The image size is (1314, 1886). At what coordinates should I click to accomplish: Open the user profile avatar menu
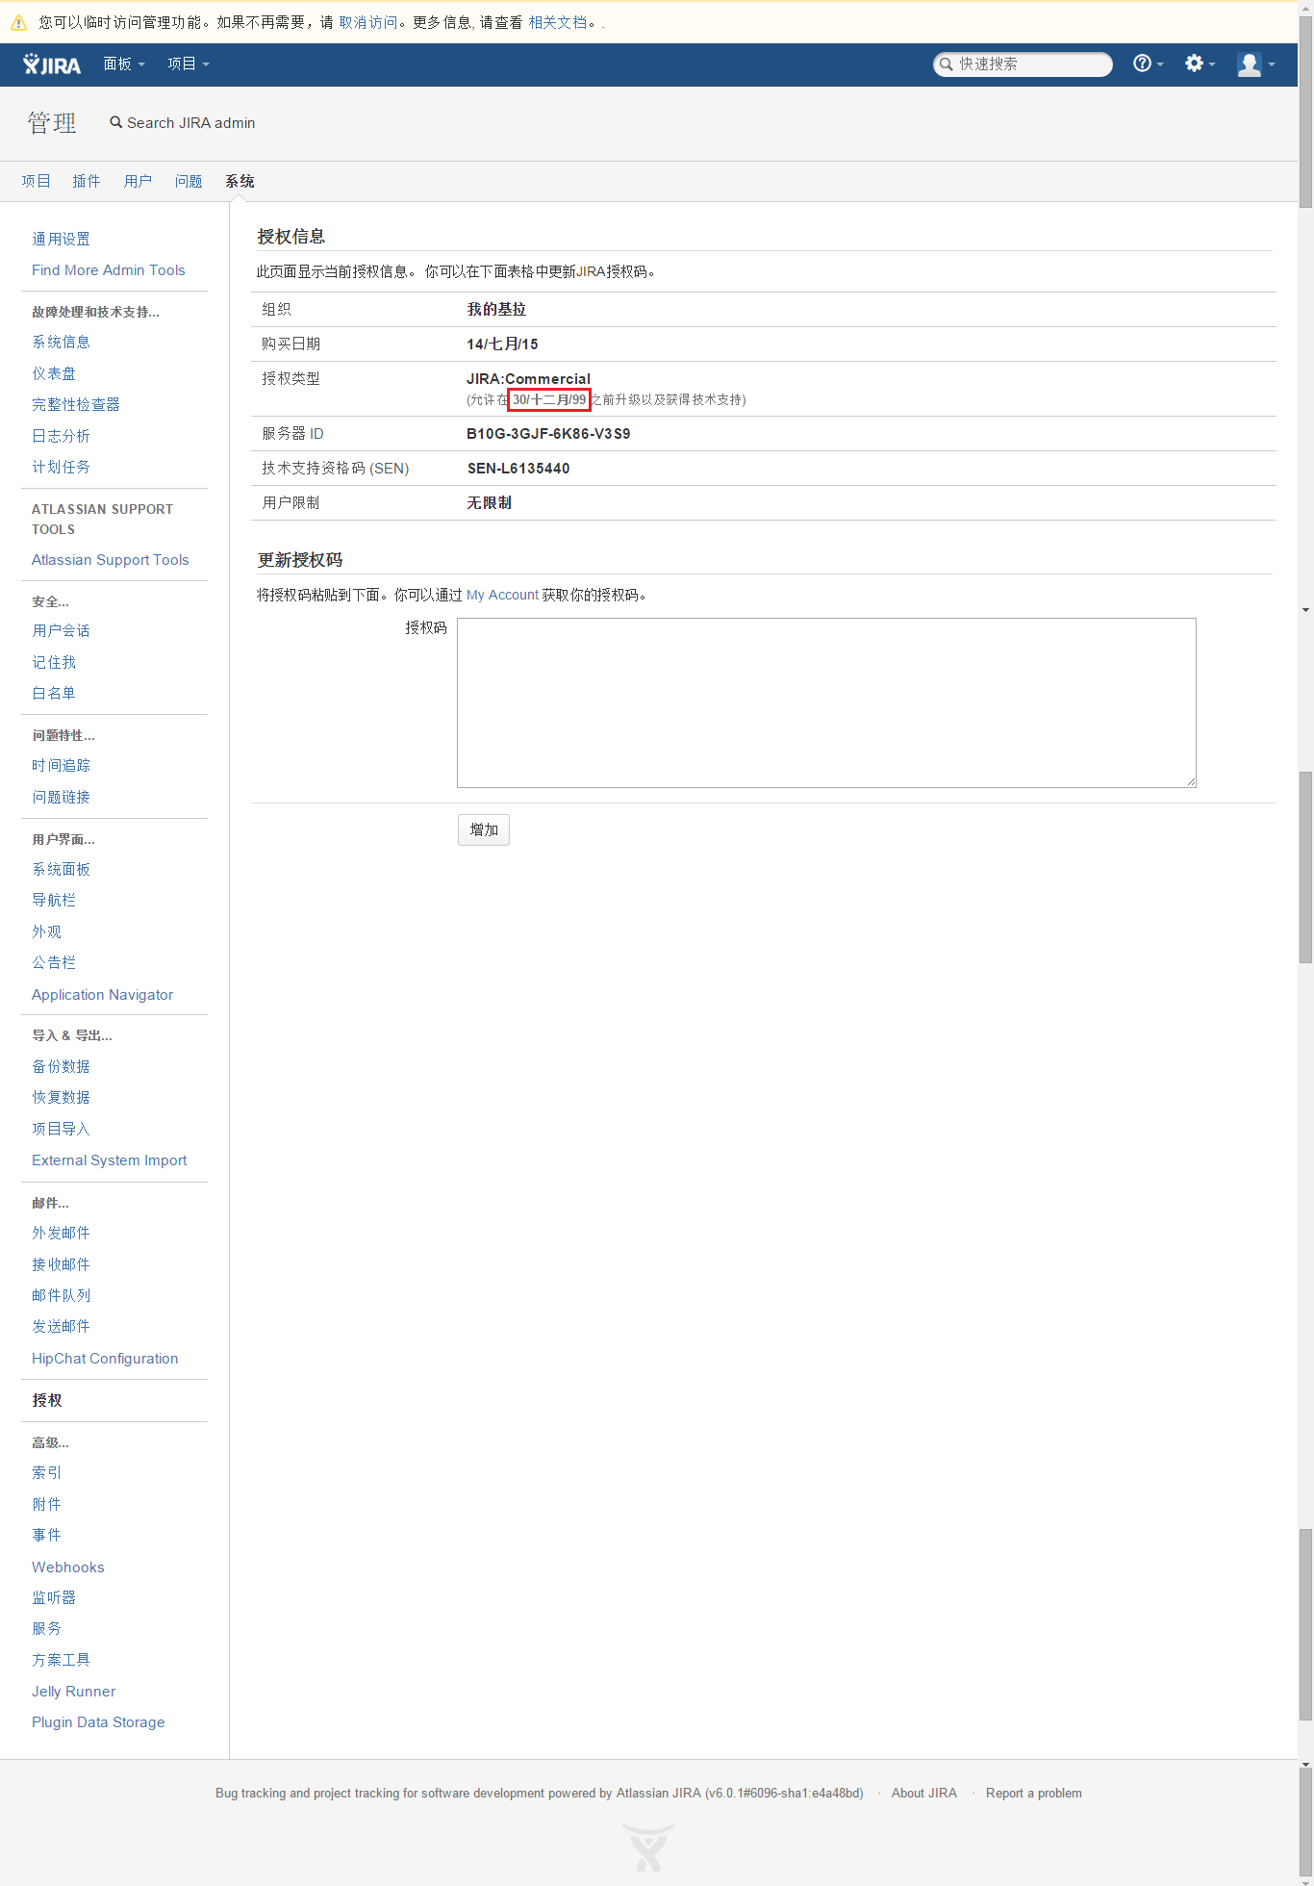[x=1255, y=64]
